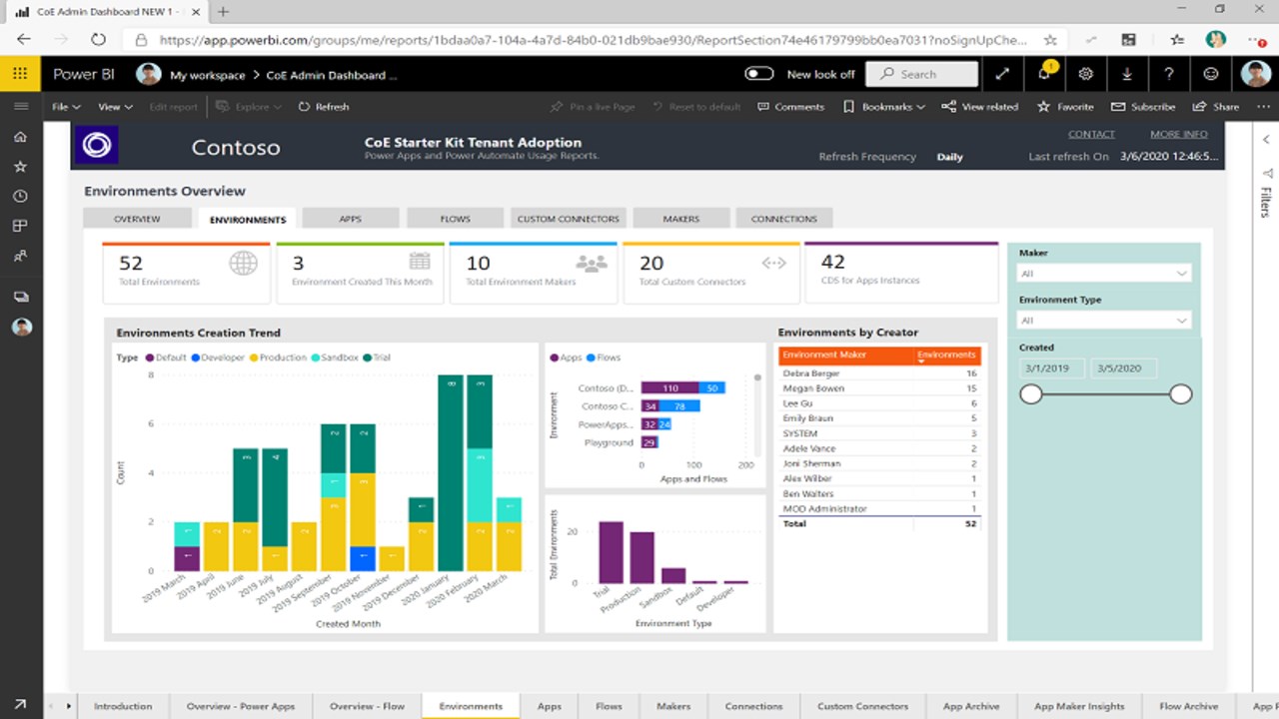Open the help question mark icon
This screenshot has width=1279, height=719.
coord(1169,74)
